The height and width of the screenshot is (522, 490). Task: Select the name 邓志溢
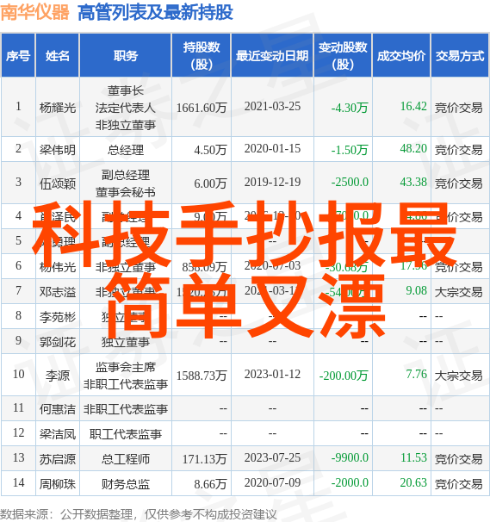pos(58,292)
